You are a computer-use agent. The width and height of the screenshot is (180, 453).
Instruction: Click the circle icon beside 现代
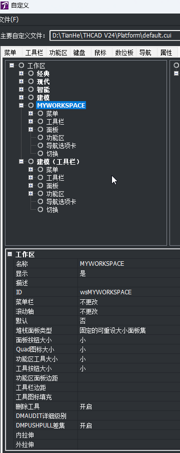pyautogui.click(x=31, y=82)
